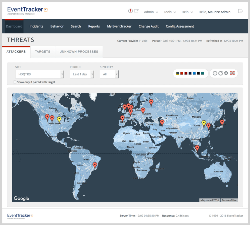The image size is (250, 225).
Task: Click the red alert exclamation icon
Action: click(x=130, y=11)
